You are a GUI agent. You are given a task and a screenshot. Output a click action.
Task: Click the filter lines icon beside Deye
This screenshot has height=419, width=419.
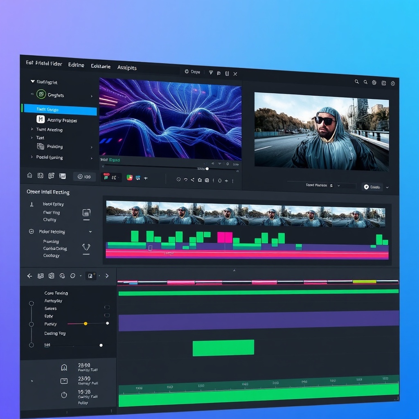pyautogui.click(x=211, y=73)
